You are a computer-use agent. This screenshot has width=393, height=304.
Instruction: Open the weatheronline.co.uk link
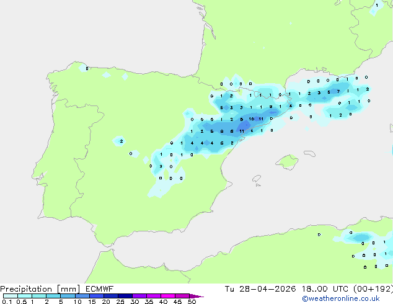point(341,298)
